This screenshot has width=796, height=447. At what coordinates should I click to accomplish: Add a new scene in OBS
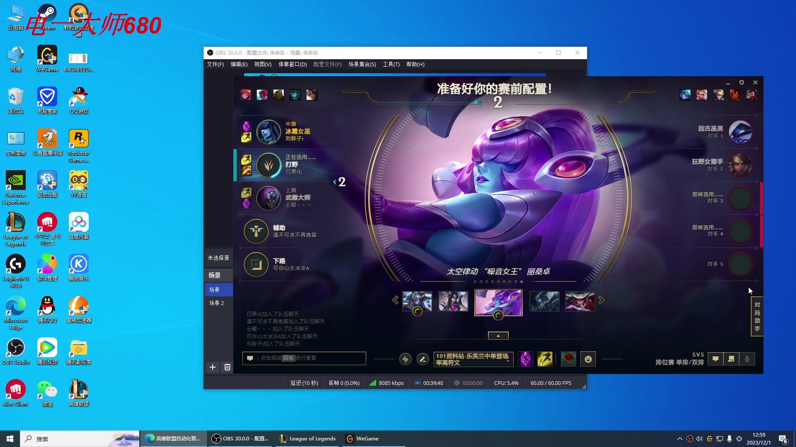coord(213,367)
